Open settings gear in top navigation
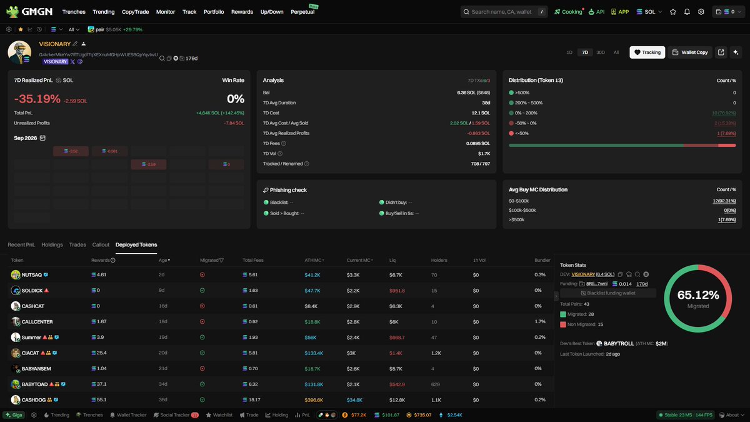 (x=701, y=12)
